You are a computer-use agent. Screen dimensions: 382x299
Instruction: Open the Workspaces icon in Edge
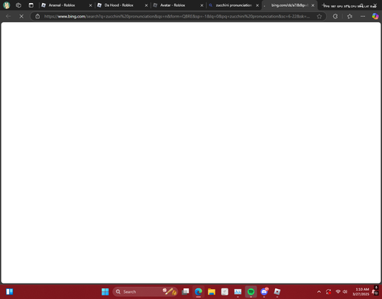tap(18, 5)
